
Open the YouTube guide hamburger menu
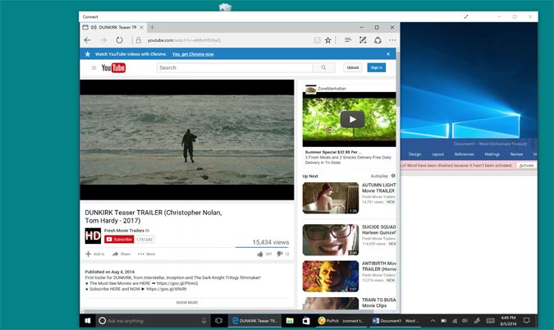click(x=94, y=68)
